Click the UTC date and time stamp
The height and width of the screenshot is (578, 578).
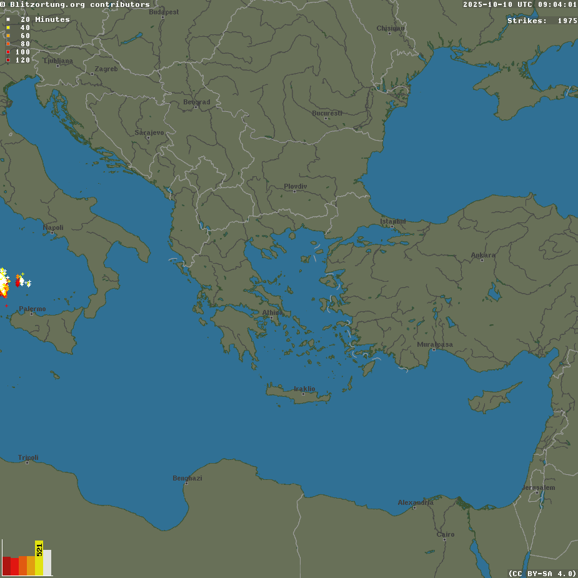520,4
